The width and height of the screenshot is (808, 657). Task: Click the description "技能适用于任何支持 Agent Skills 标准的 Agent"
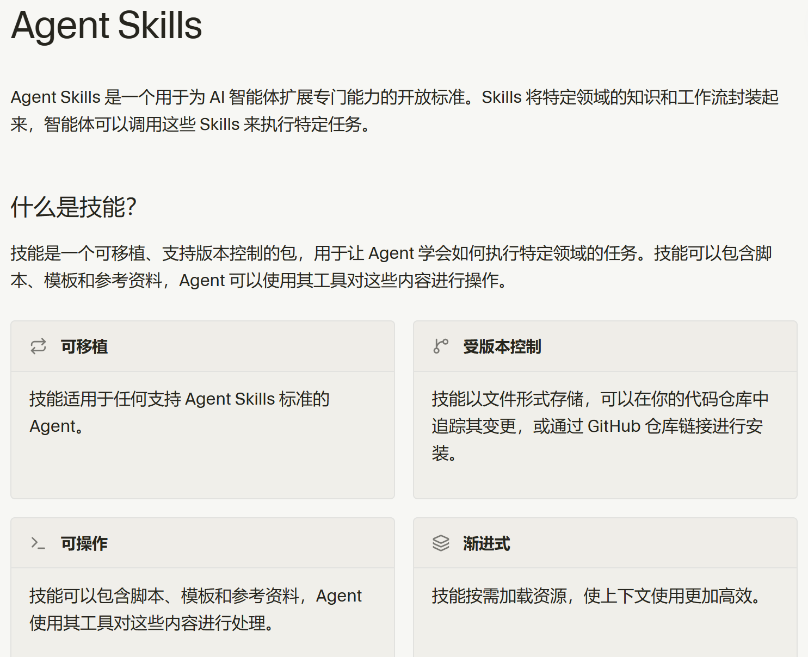180,412
